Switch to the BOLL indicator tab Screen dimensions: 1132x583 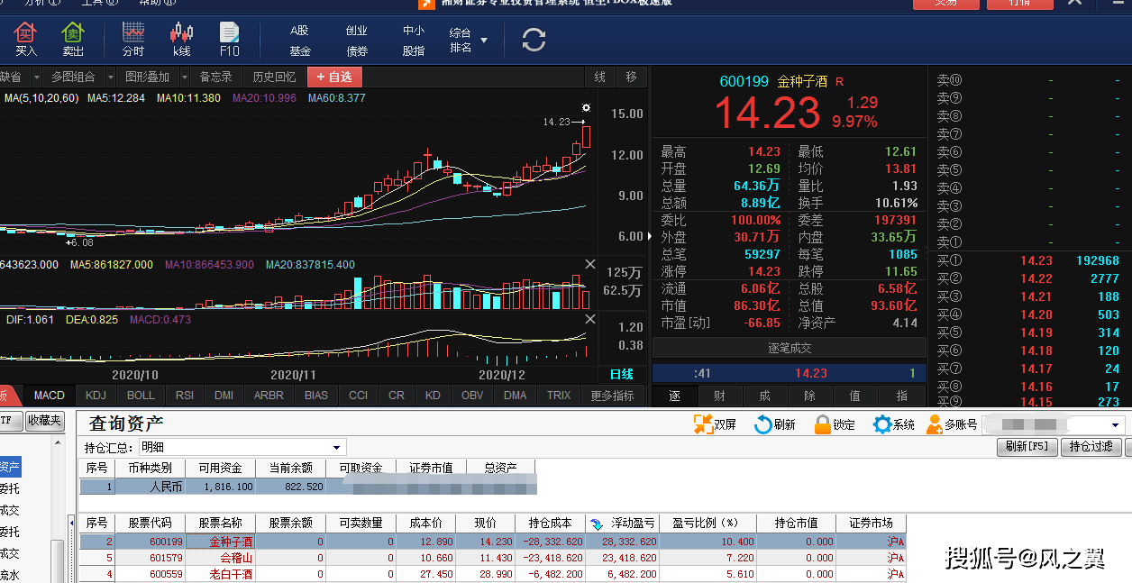(x=141, y=396)
